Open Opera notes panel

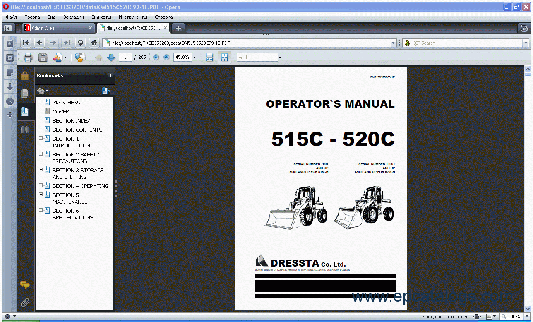(10, 72)
